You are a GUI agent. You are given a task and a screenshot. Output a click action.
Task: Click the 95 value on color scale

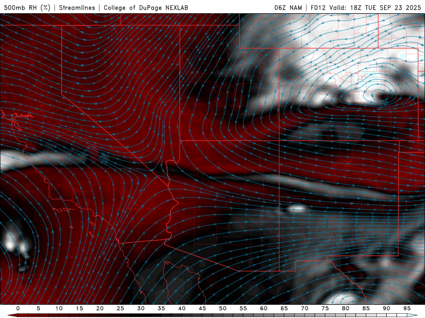407,308
